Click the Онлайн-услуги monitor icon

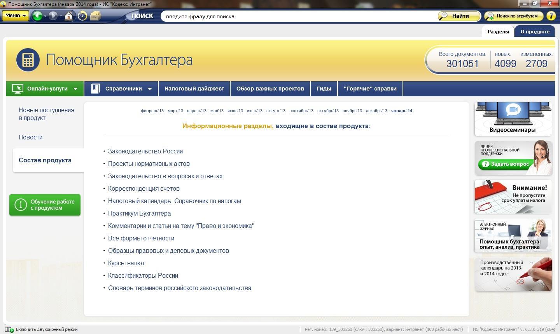17,89
